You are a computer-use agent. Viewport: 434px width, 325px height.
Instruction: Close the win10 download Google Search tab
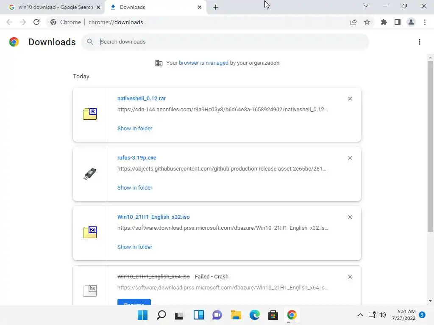pos(98,7)
